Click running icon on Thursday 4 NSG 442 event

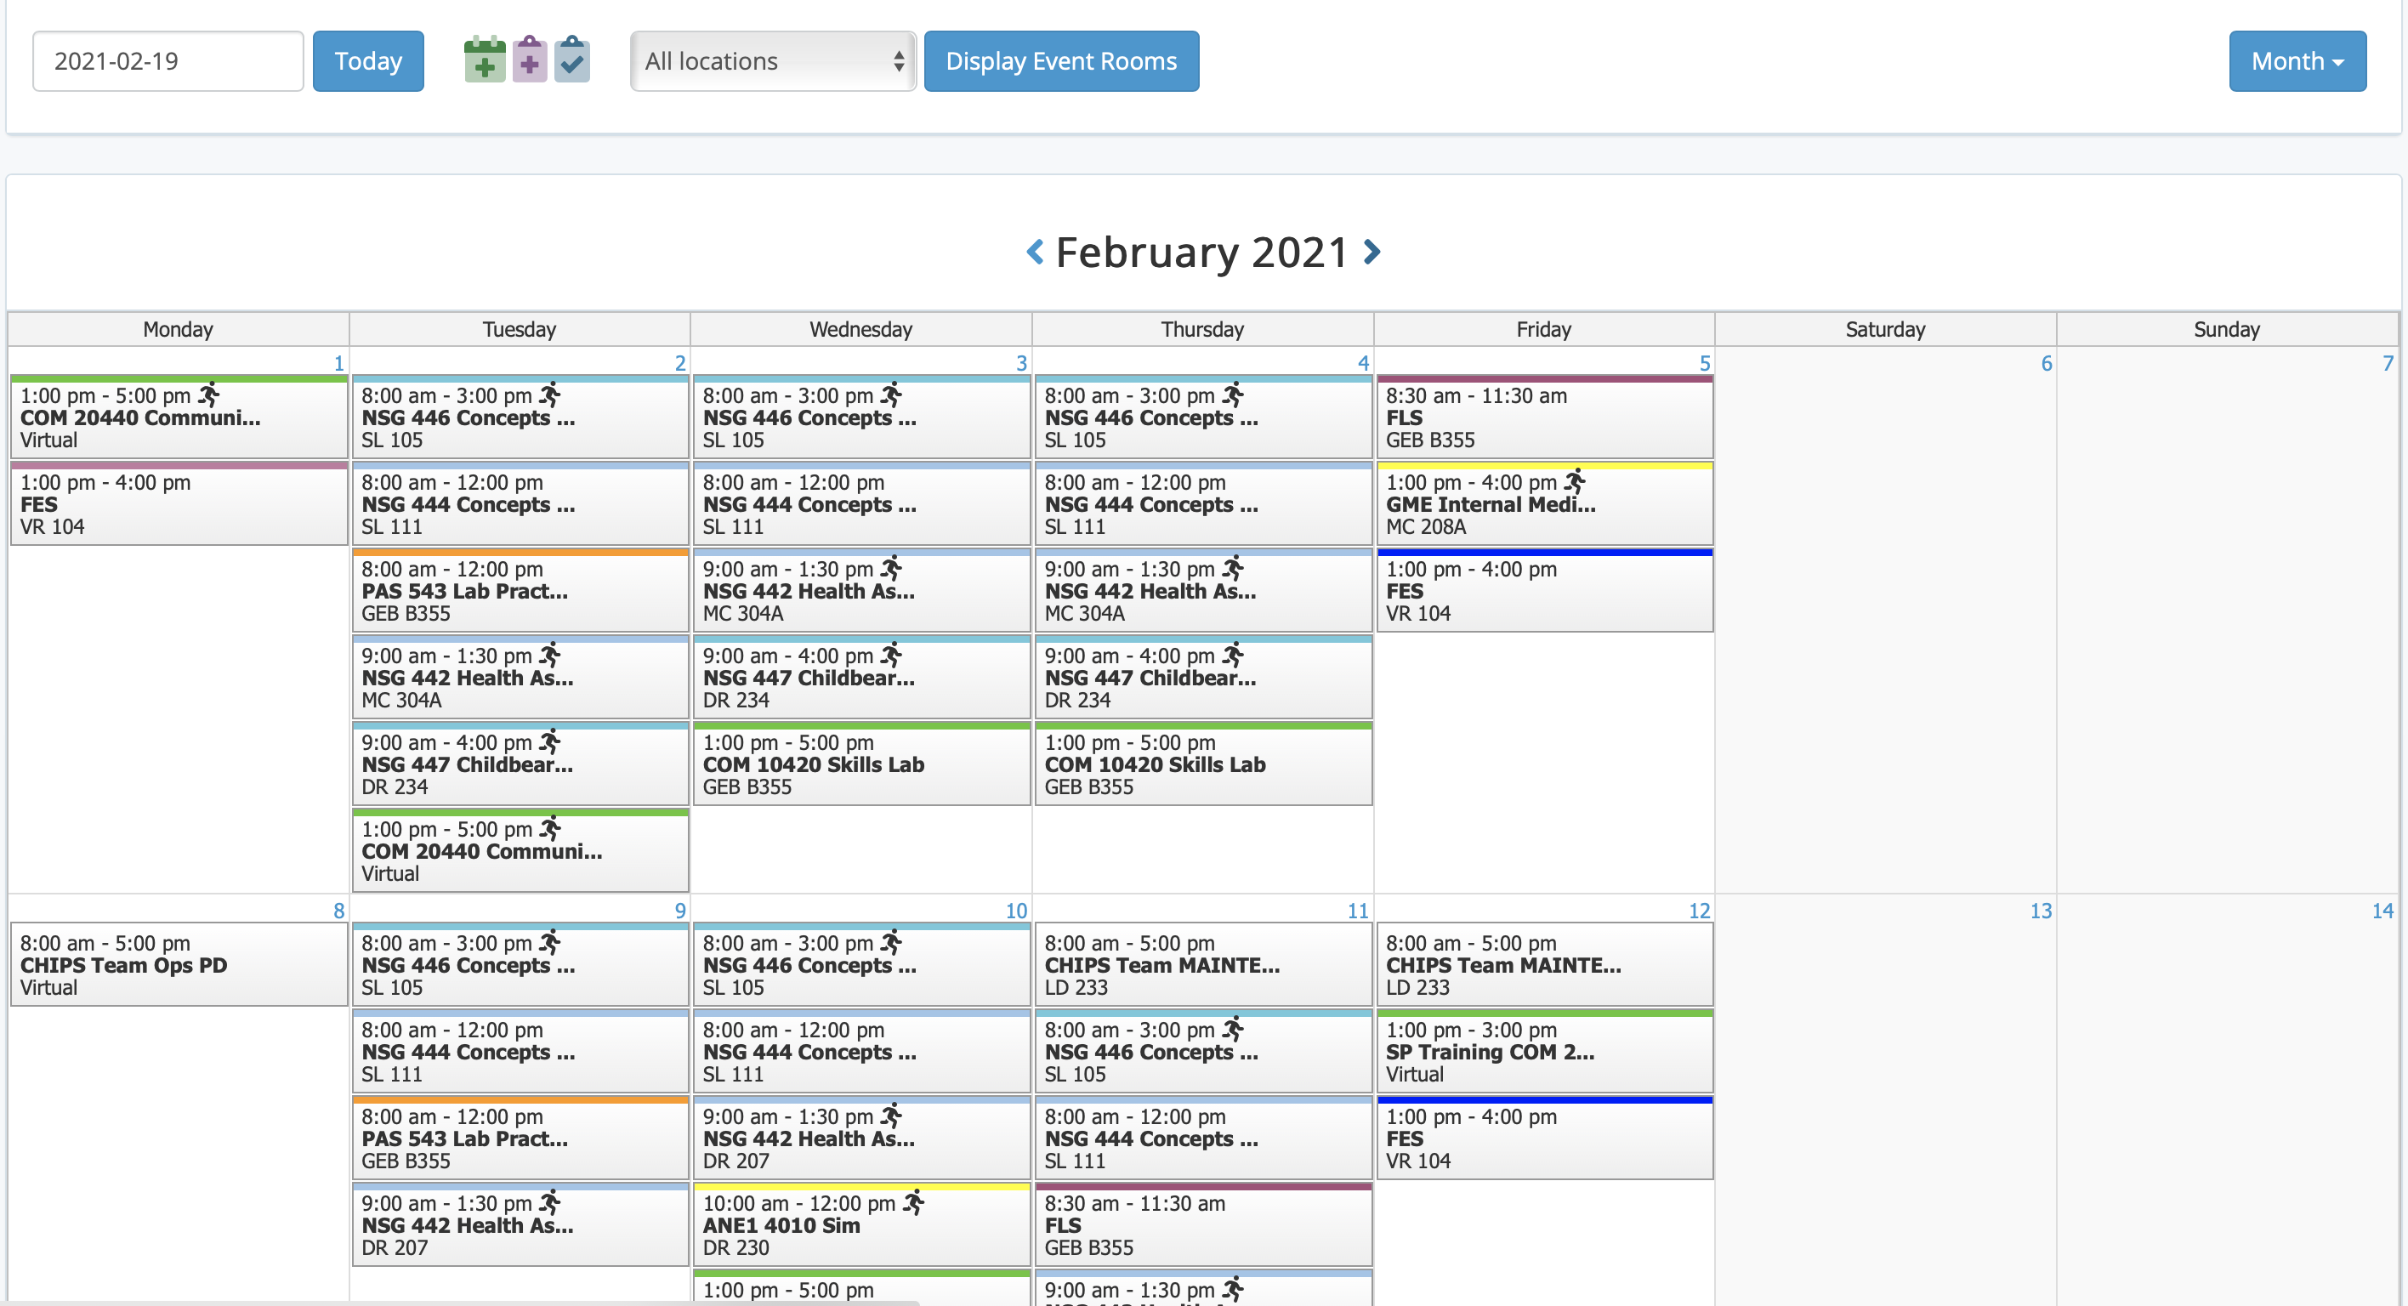tap(1233, 567)
